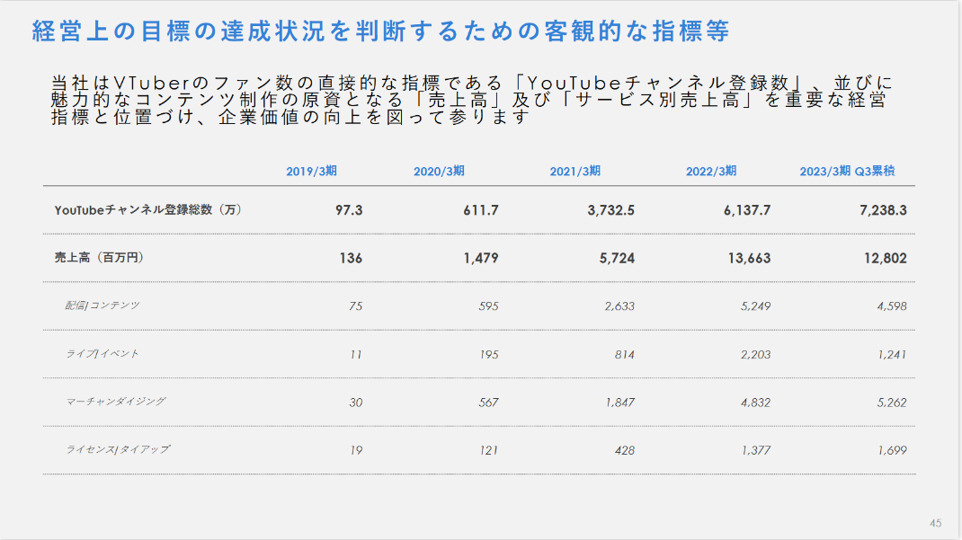Select the ライブ/イベント value 1,241
The height and width of the screenshot is (540, 962).
[x=892, y=354]
